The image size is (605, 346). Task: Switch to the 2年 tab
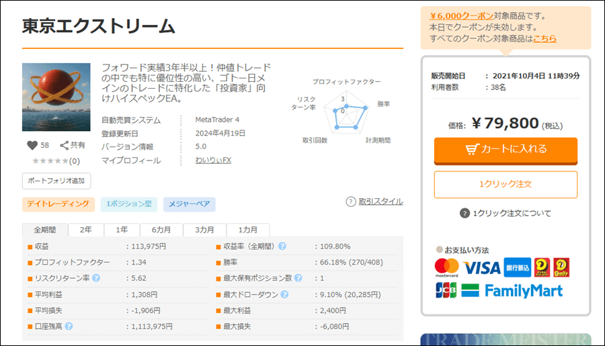(x=86, y=230)
